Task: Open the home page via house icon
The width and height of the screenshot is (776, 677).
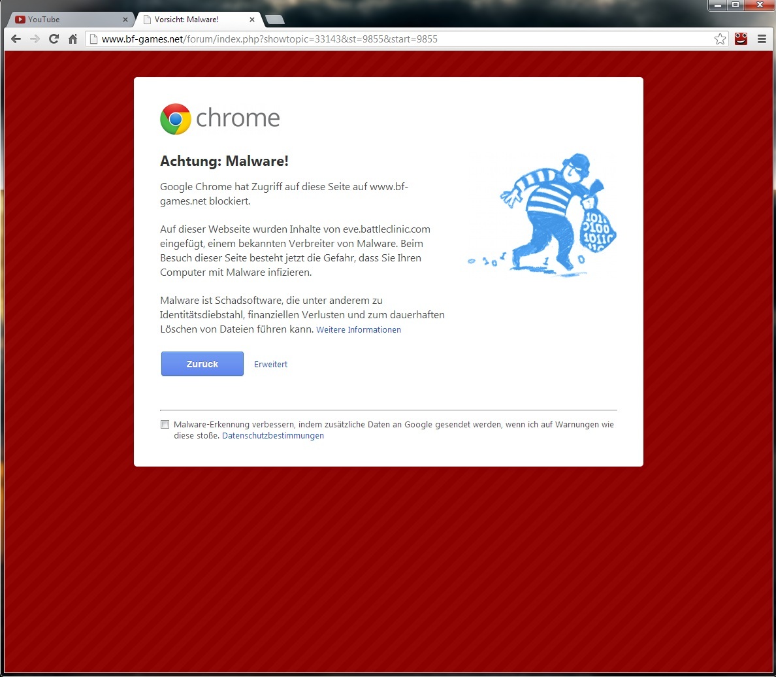Action: (x=73, y=39)
